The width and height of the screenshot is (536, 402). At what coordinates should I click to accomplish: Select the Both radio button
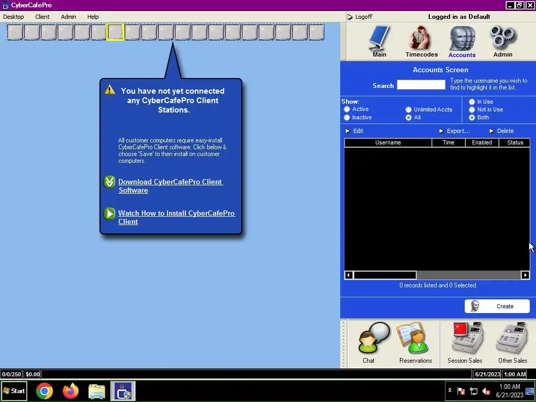[x=472, y=117]
